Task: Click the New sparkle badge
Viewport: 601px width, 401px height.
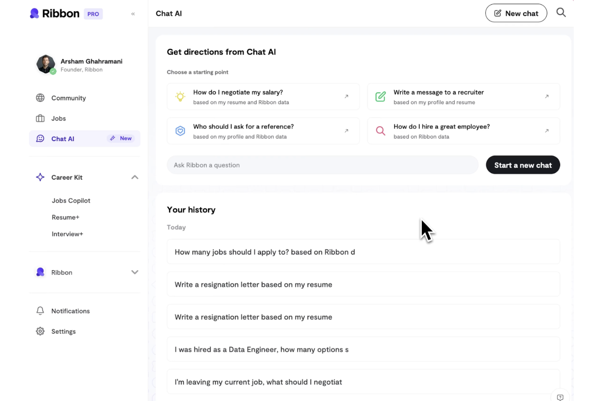Action: coord(121,138)
